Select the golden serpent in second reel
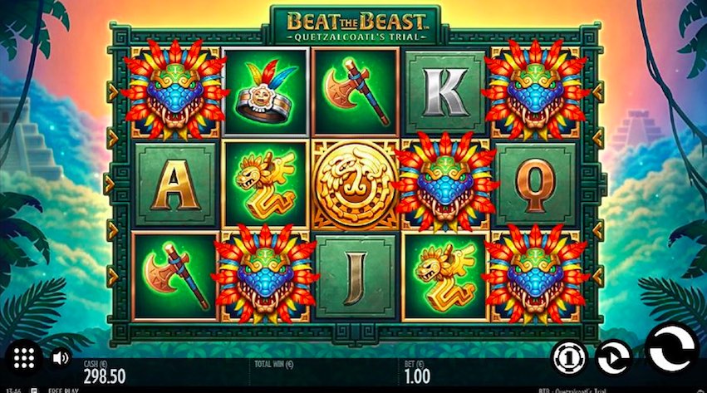 pos(265,184)
